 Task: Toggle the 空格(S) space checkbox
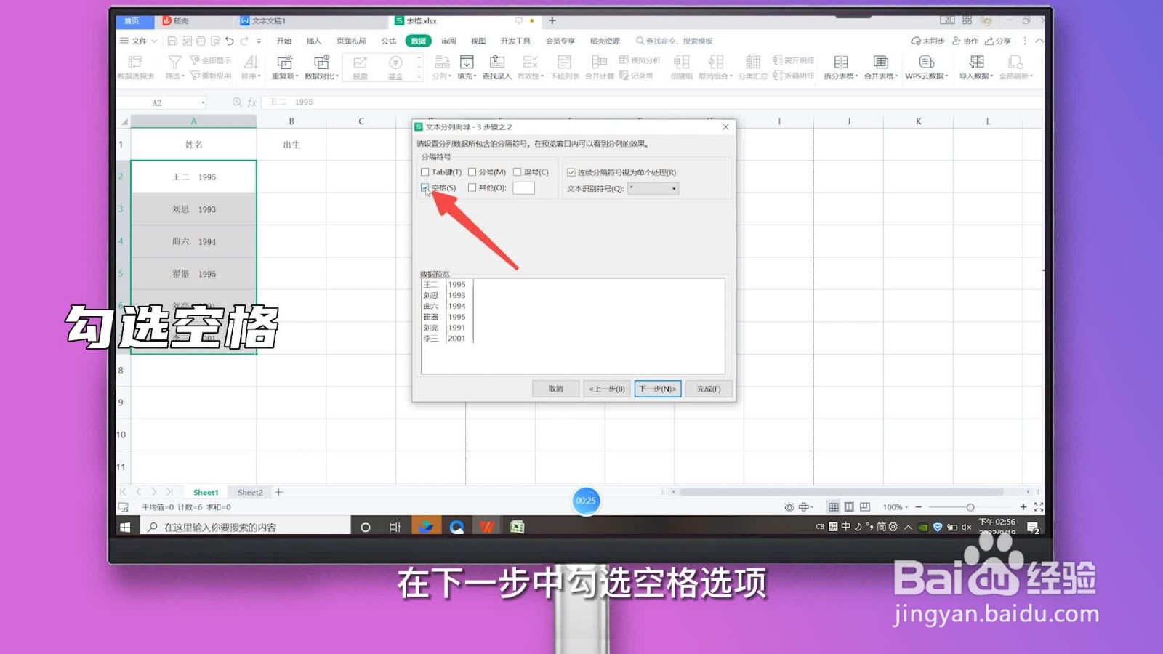(x=424, y=187)
